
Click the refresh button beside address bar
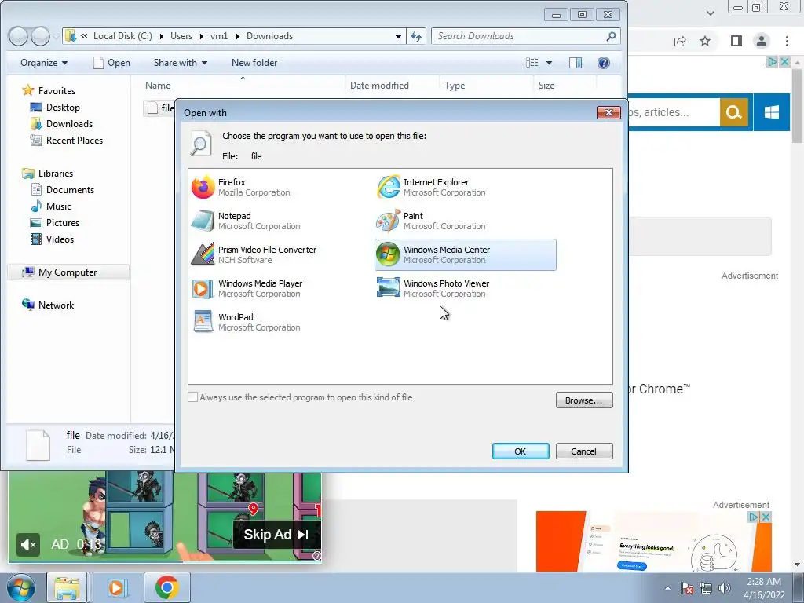416,36
